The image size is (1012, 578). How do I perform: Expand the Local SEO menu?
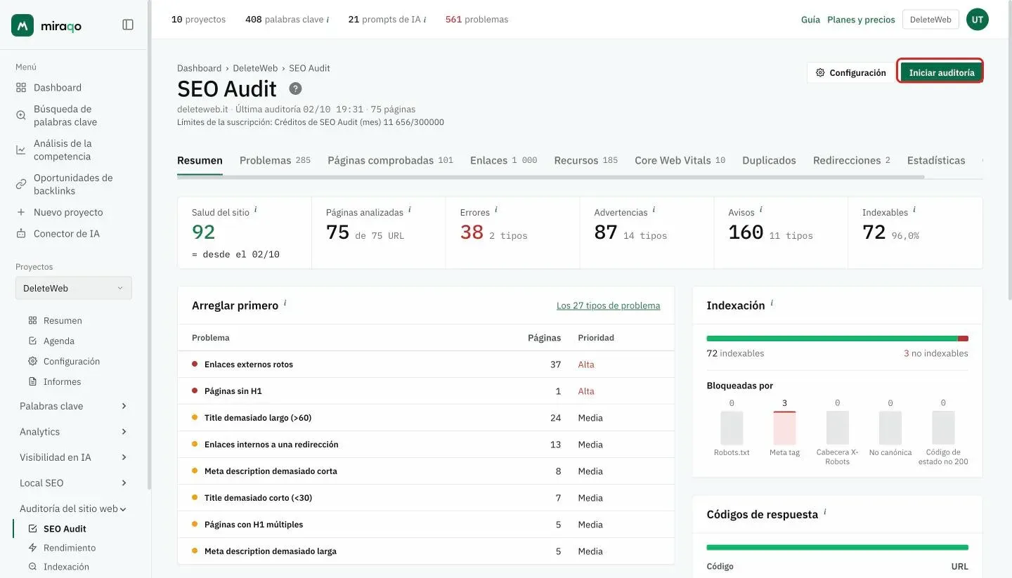tap(74, 483)
